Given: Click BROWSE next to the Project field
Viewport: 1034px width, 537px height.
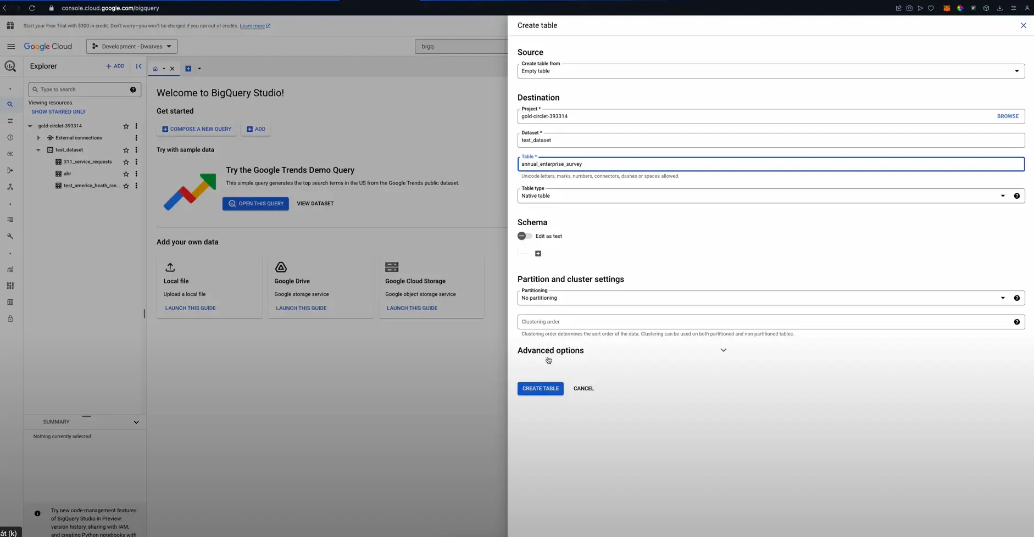Looking at the screenshot, I should tap(1008, 116).
